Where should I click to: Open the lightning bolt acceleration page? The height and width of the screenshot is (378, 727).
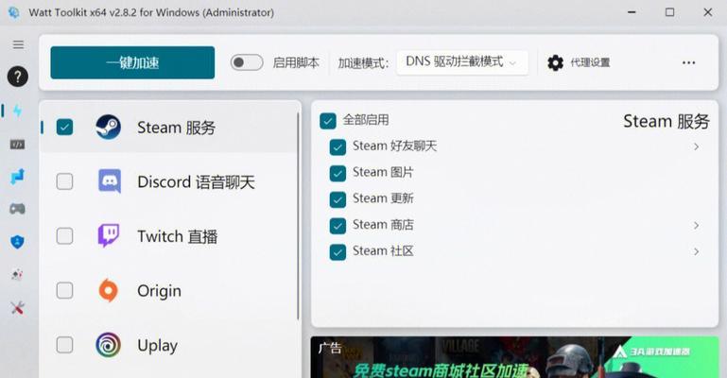tap(18, 111)
